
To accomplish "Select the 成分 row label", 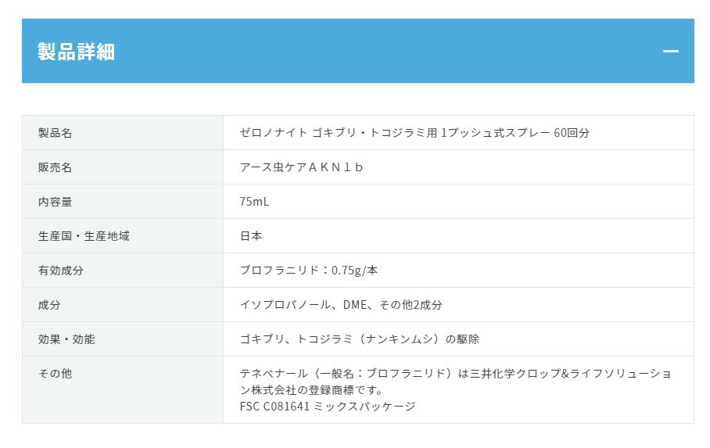I will click(49, 305).
